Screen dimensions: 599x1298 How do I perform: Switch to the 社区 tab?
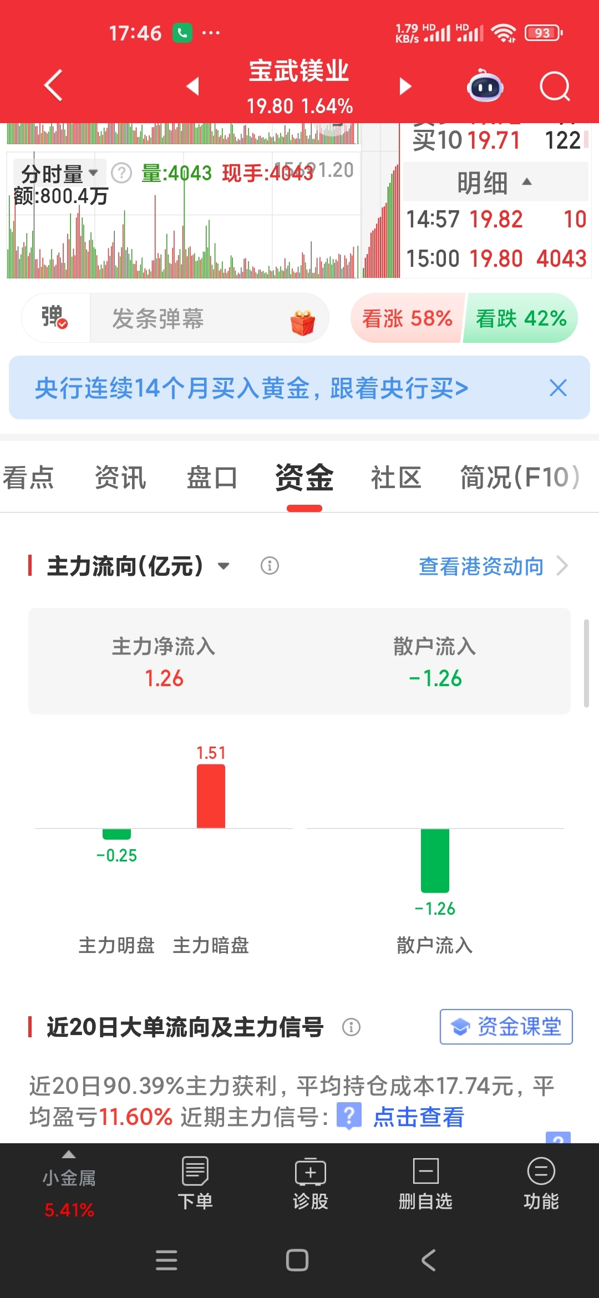pos(396,478)
